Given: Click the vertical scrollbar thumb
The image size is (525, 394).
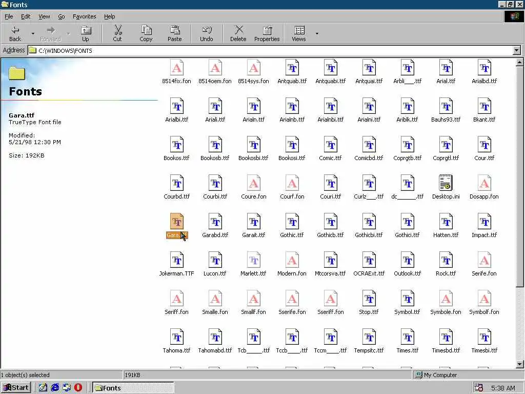Looking at the screenshot, I should [520, 176].
